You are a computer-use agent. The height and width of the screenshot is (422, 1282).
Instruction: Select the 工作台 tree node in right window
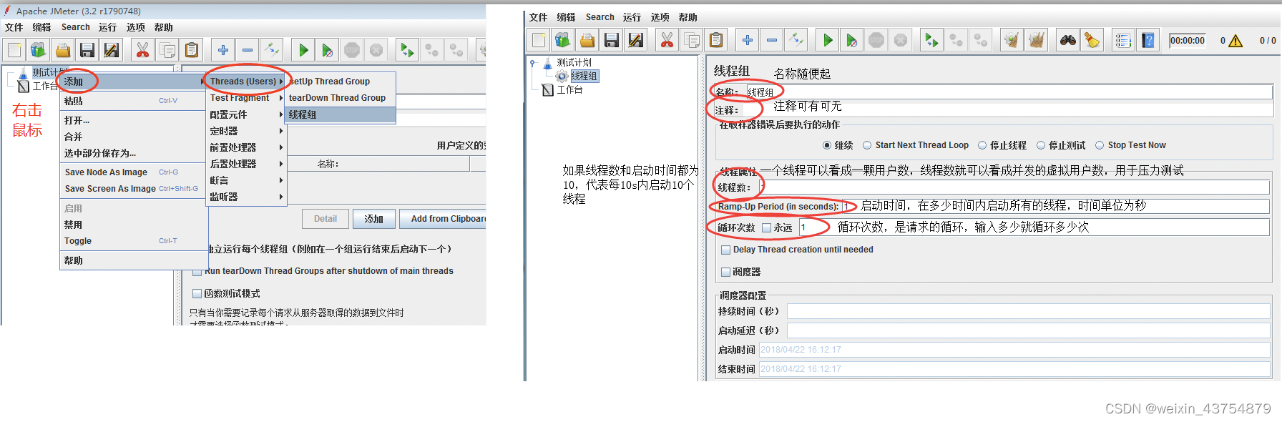(x=570, y=89)
